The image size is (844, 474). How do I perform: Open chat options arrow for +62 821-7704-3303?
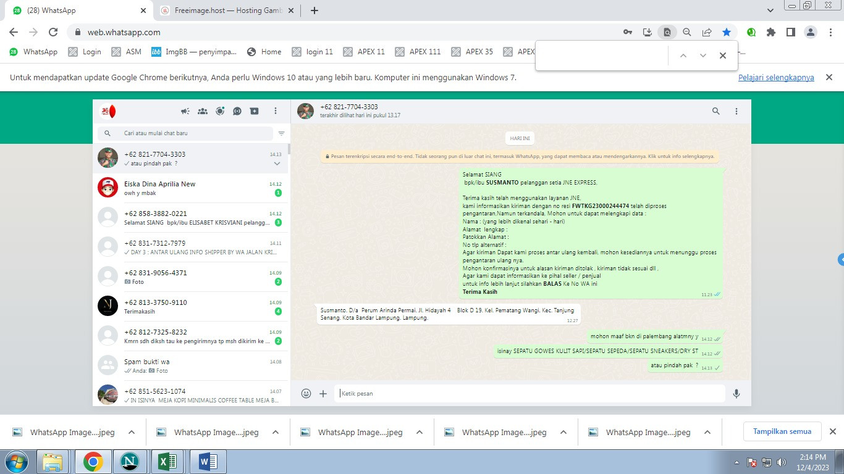[x=277, y=164]
